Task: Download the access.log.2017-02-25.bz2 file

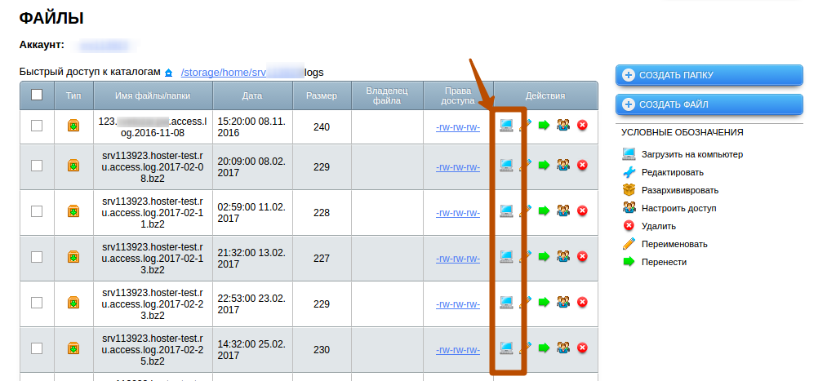Action: [x=506, y=348]
